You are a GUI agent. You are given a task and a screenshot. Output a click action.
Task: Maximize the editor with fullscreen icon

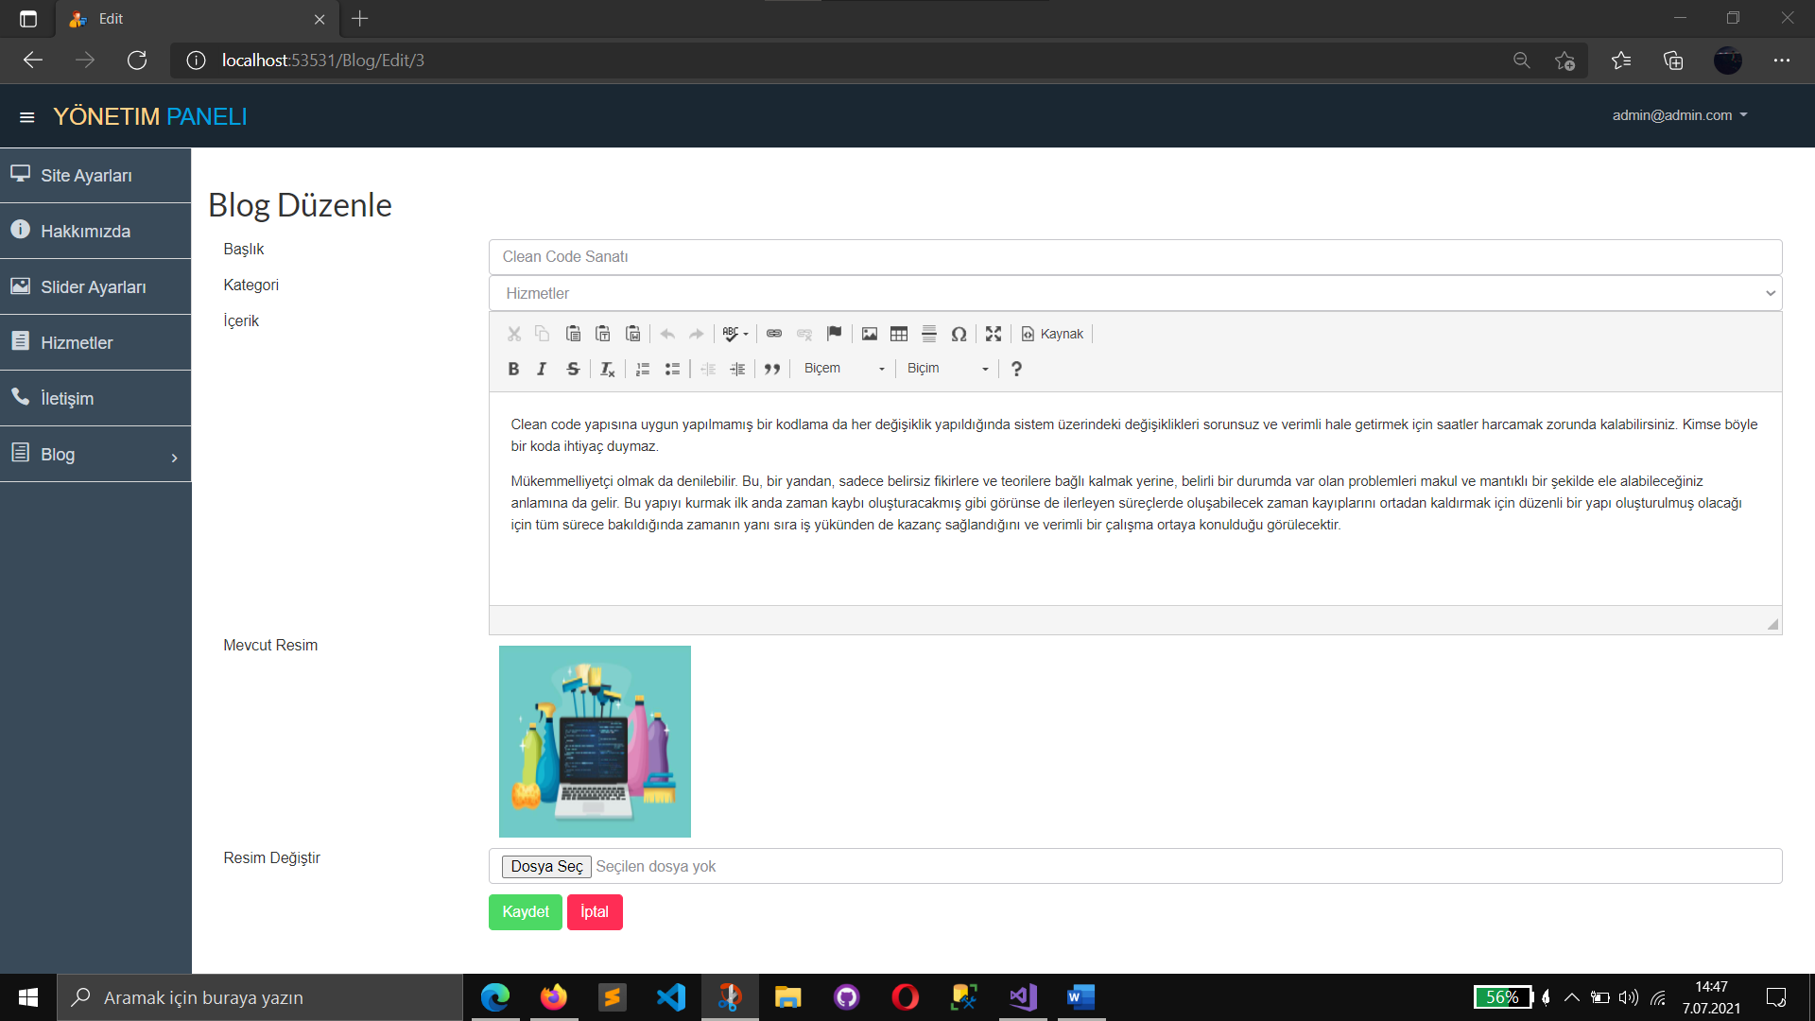993,334
